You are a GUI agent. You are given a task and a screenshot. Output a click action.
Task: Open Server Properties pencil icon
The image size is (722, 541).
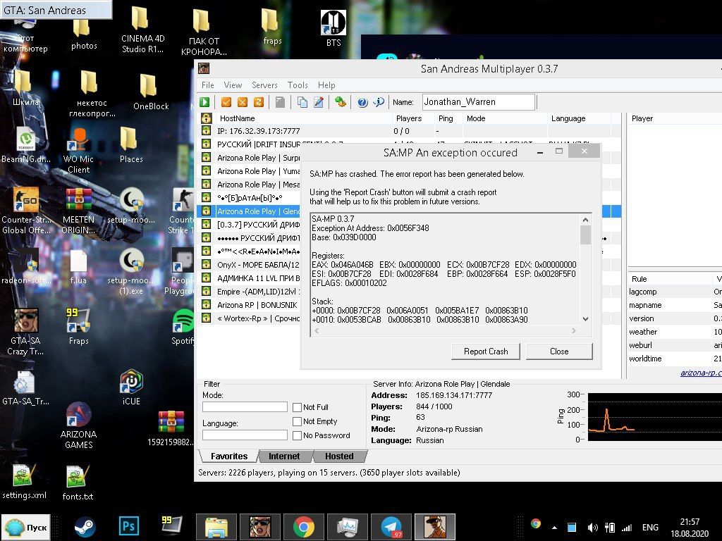319,102
